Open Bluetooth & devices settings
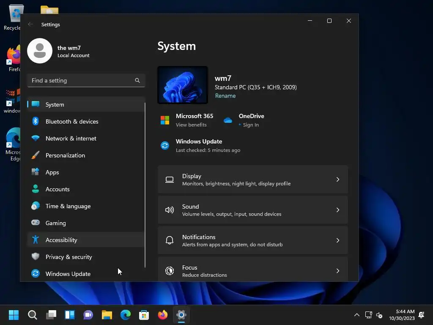433x325 pixels. coord(86,121)
